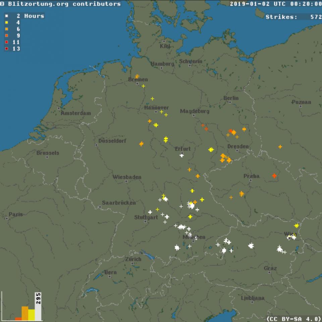322x322 pixels.
Task: Select the orange lightning cross above Bremen
Action: click(x=137, y=76)
